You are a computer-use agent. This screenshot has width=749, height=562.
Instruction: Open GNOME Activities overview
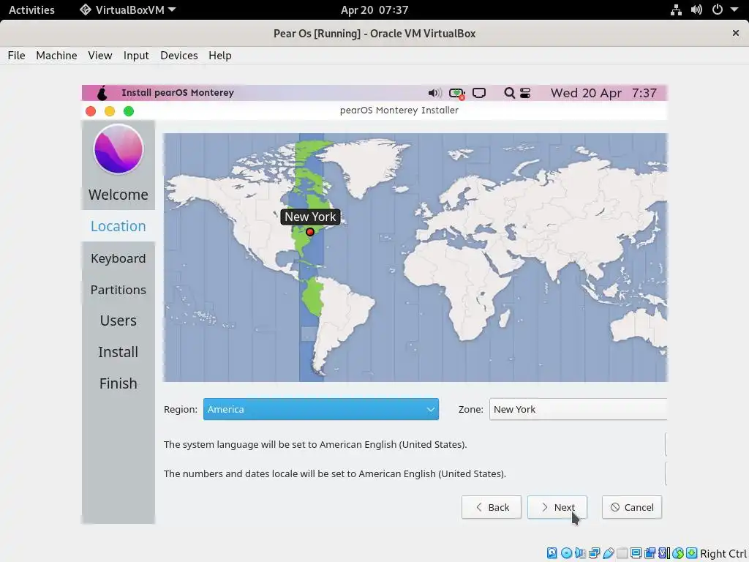tap(31, 10)
